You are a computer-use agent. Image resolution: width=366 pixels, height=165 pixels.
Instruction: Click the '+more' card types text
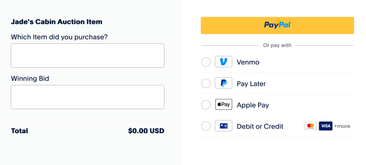pyautogui.click(x=342, y=126)
